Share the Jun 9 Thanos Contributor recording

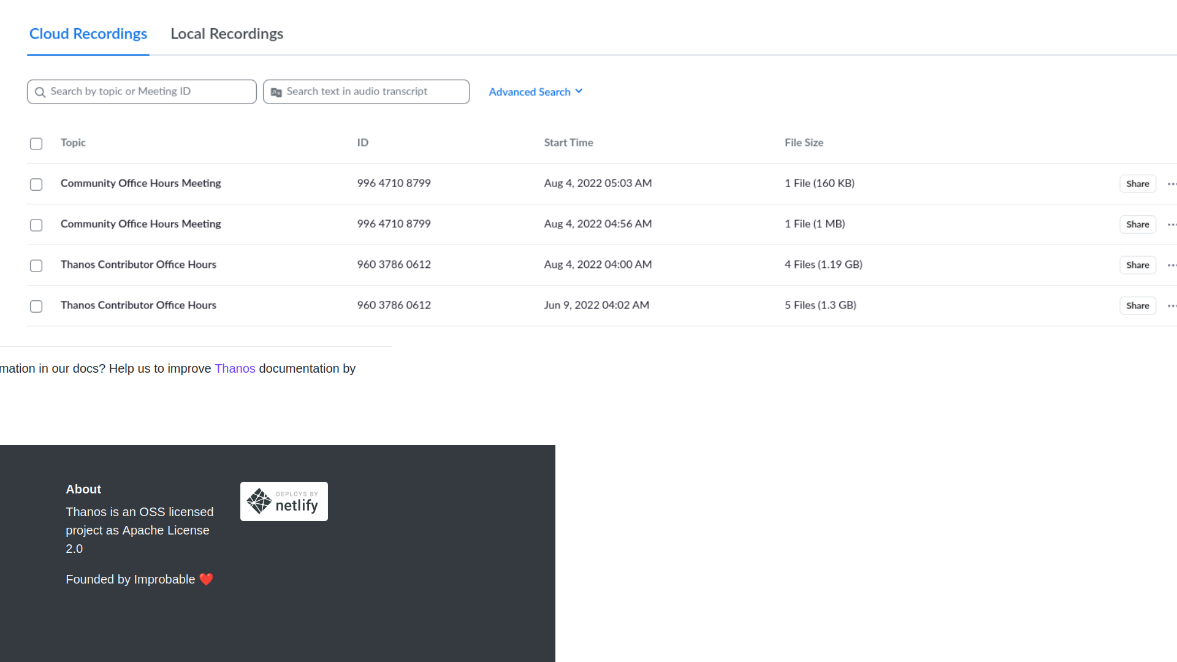point(1137,305)
